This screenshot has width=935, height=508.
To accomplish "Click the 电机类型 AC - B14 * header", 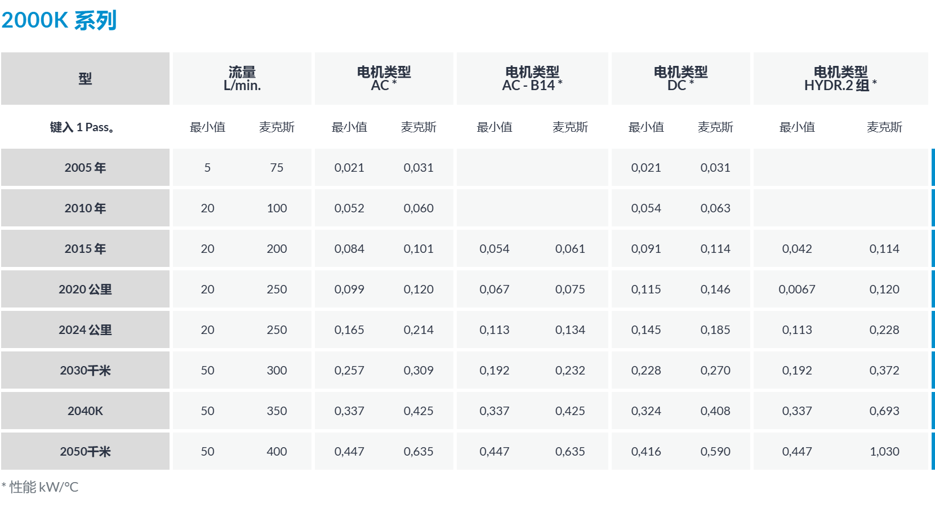I will (532, 78).
